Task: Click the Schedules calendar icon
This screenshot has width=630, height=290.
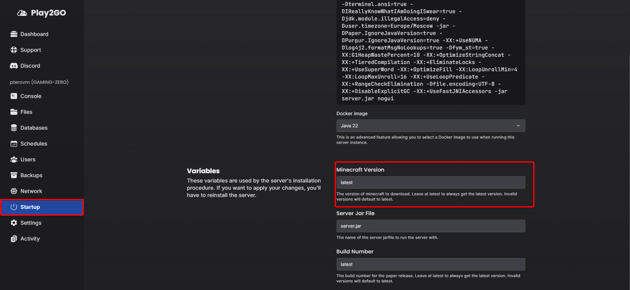Action: 14,144
